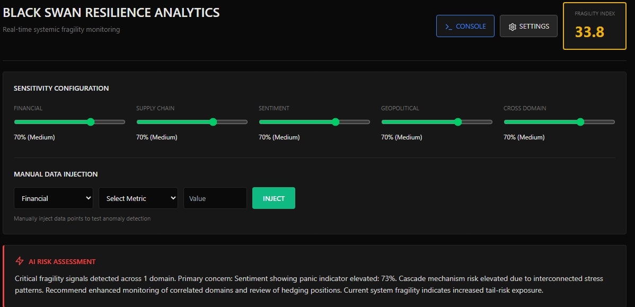Open the Financial domain dropdown
The image size is (635, 307).
tap(53, 198)
